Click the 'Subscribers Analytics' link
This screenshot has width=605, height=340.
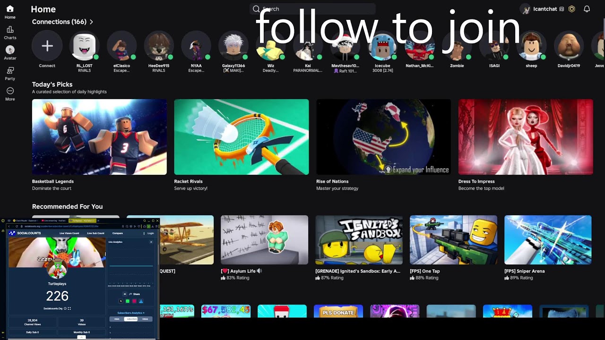click(x=131, y=313)
